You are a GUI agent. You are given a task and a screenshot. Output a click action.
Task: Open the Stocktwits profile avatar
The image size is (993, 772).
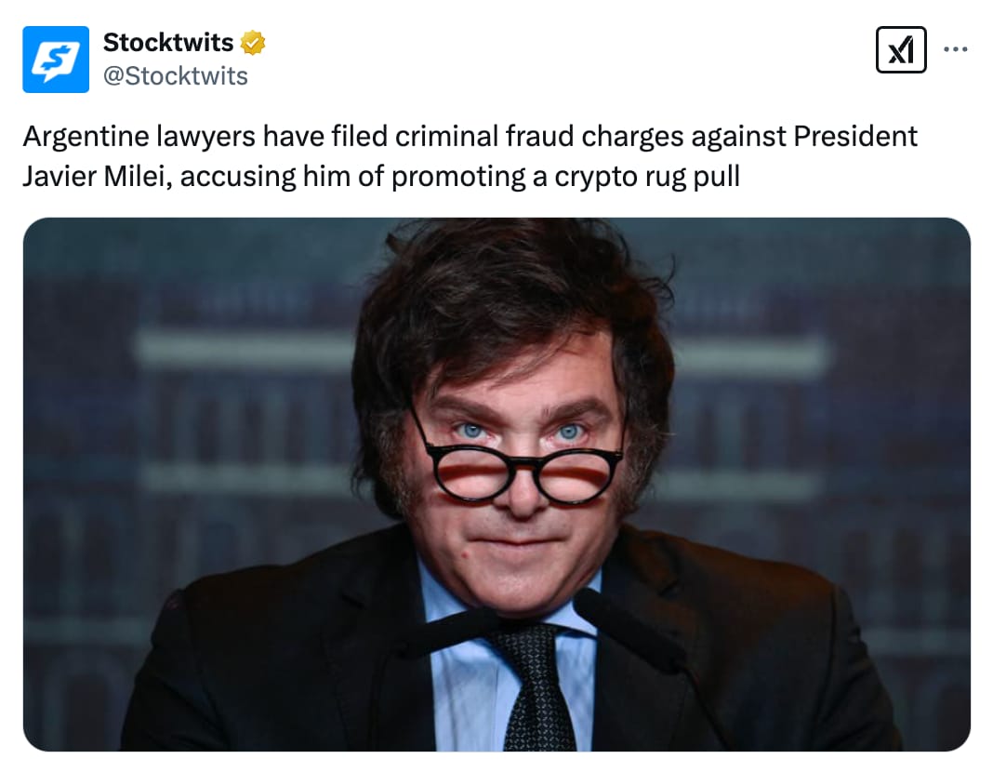click(56, 60)
